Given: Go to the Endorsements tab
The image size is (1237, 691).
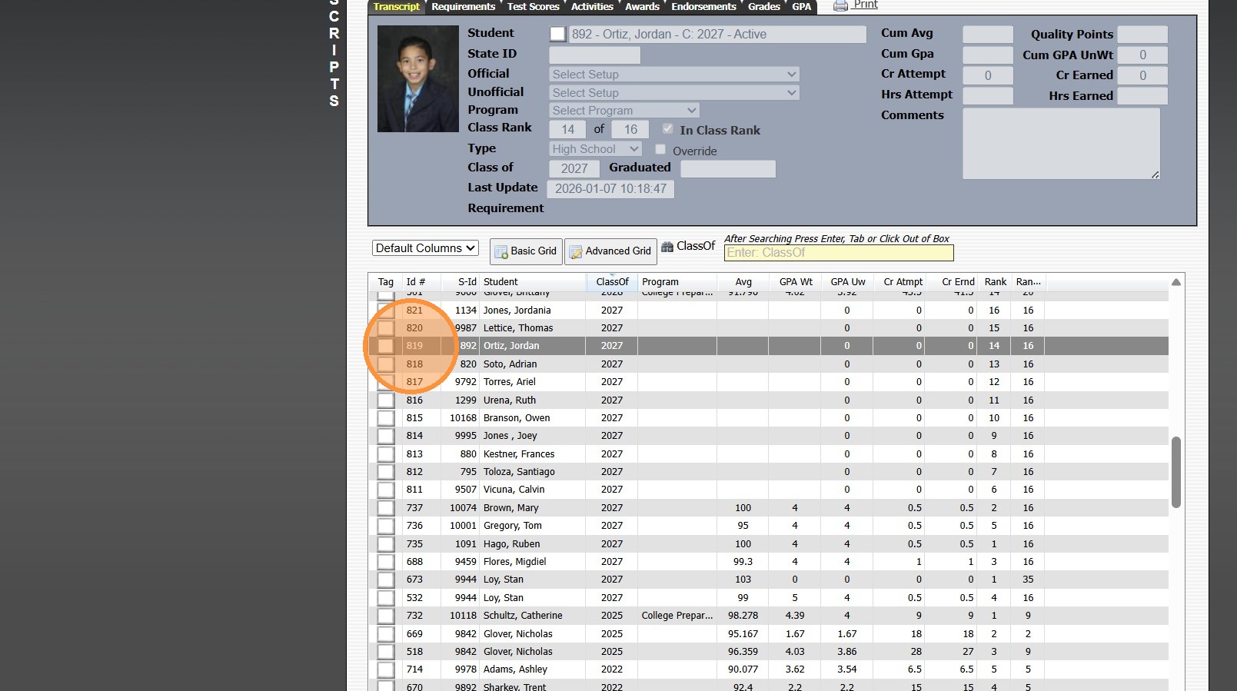Looking at the screenshot, I should [x=703, y=7].
